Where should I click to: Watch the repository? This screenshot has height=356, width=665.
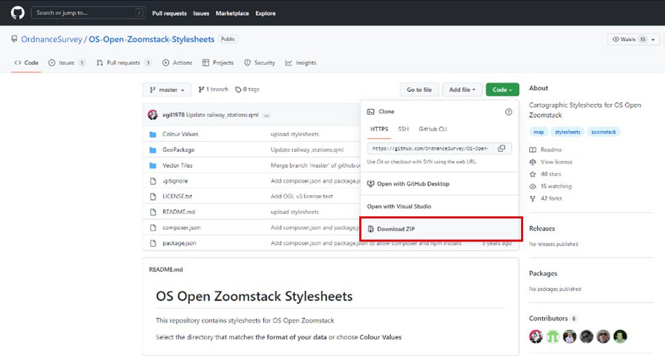pyautogui.click(x=629, y=40)
